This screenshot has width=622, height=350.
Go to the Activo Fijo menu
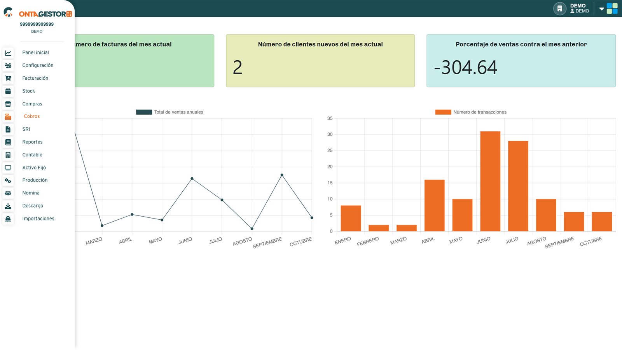point(34,168)
